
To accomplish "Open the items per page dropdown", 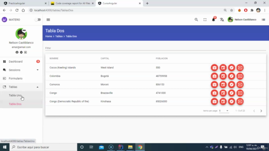I will (x=224, y=111).
